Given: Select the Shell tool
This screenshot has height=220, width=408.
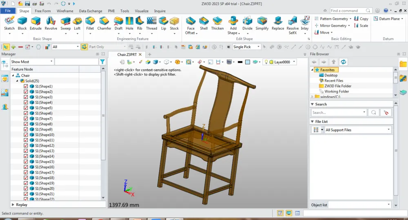Looking at the screenshot, I should point(204,23).
